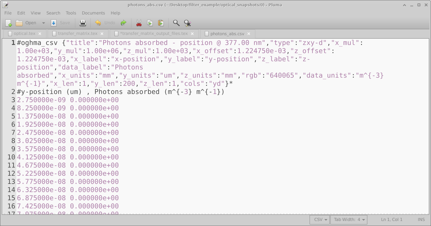Switch to the transfer_matrix_output_files.tex tab
Image resolution: width=431 pixels, height=226 pixels.
pyautogui.click(x=154, y=33)
